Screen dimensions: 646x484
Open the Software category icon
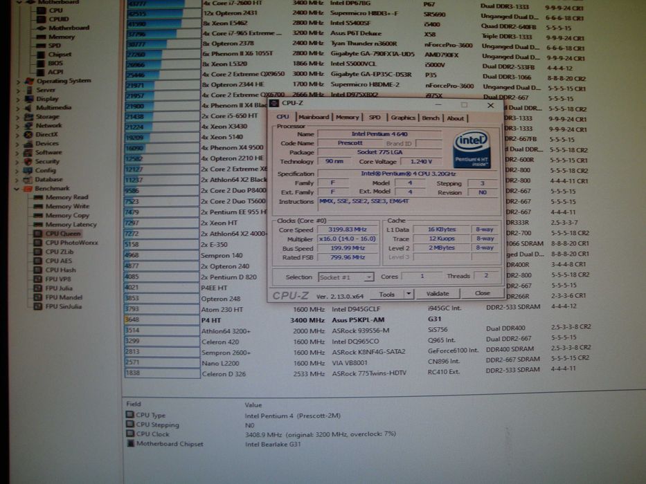pos(28,152)
